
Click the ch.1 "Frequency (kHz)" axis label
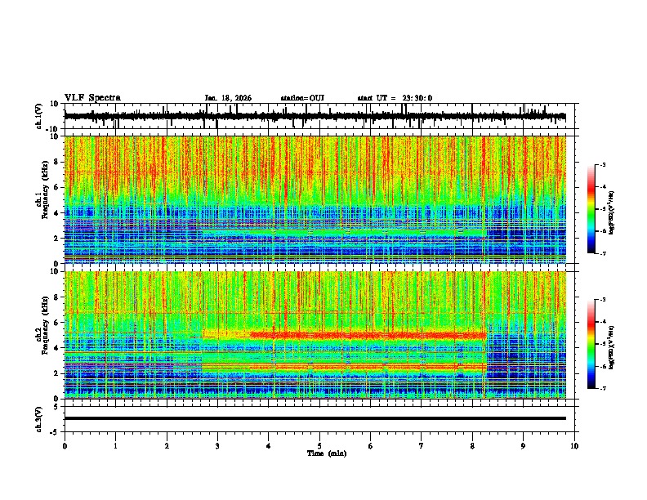pyautogui.click(x=45, y=190)
